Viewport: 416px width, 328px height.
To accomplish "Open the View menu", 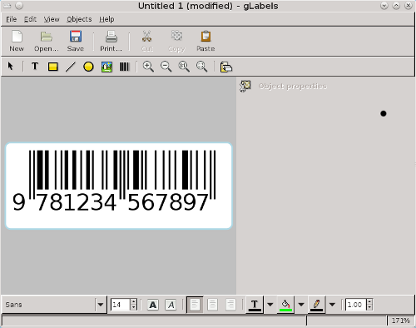I will point(52,19).
